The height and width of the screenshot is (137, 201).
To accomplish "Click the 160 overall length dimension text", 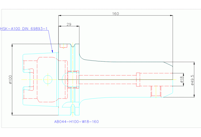I will pos(116,14).
